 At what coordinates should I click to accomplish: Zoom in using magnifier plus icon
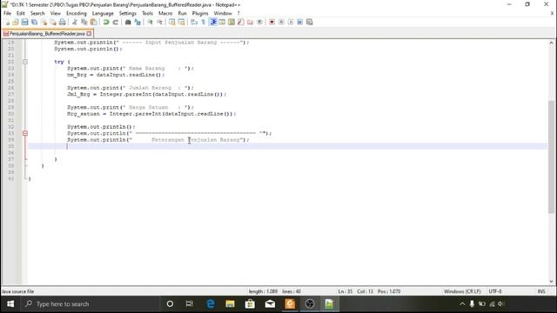coord(150,22)
